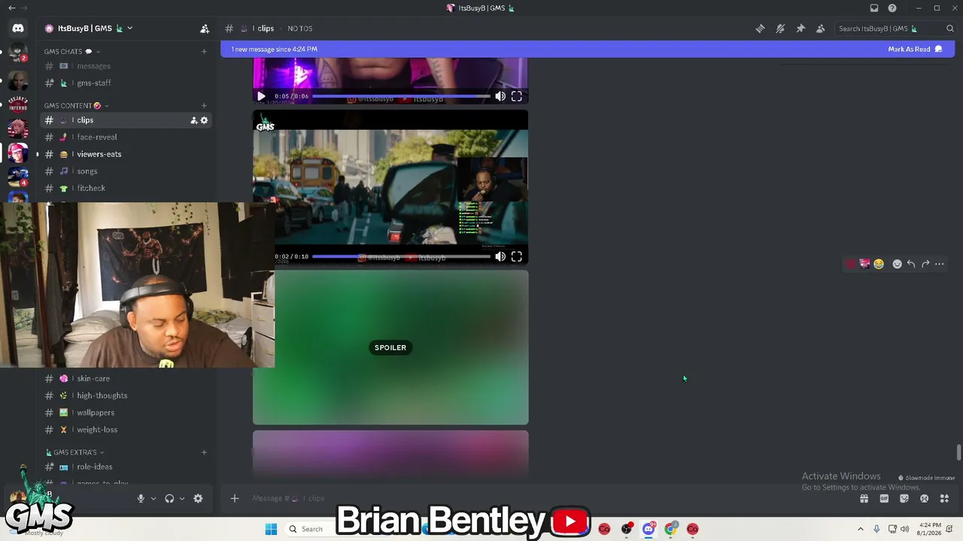Open the gift Nitro icon
This screenshot has height=541, width=963.
tap(864, 498)
